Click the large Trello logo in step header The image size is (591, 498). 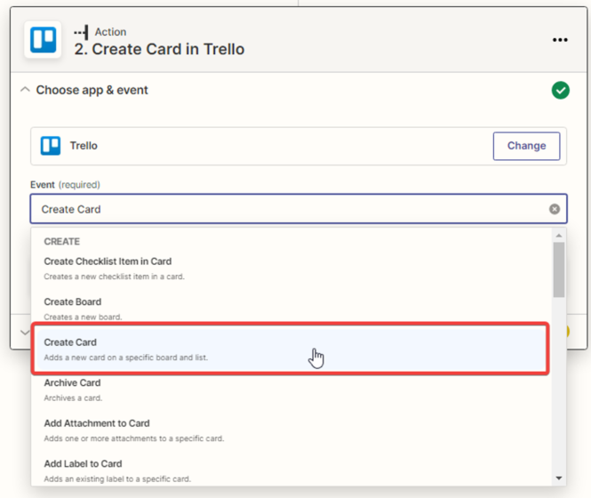tap(43, 41)
